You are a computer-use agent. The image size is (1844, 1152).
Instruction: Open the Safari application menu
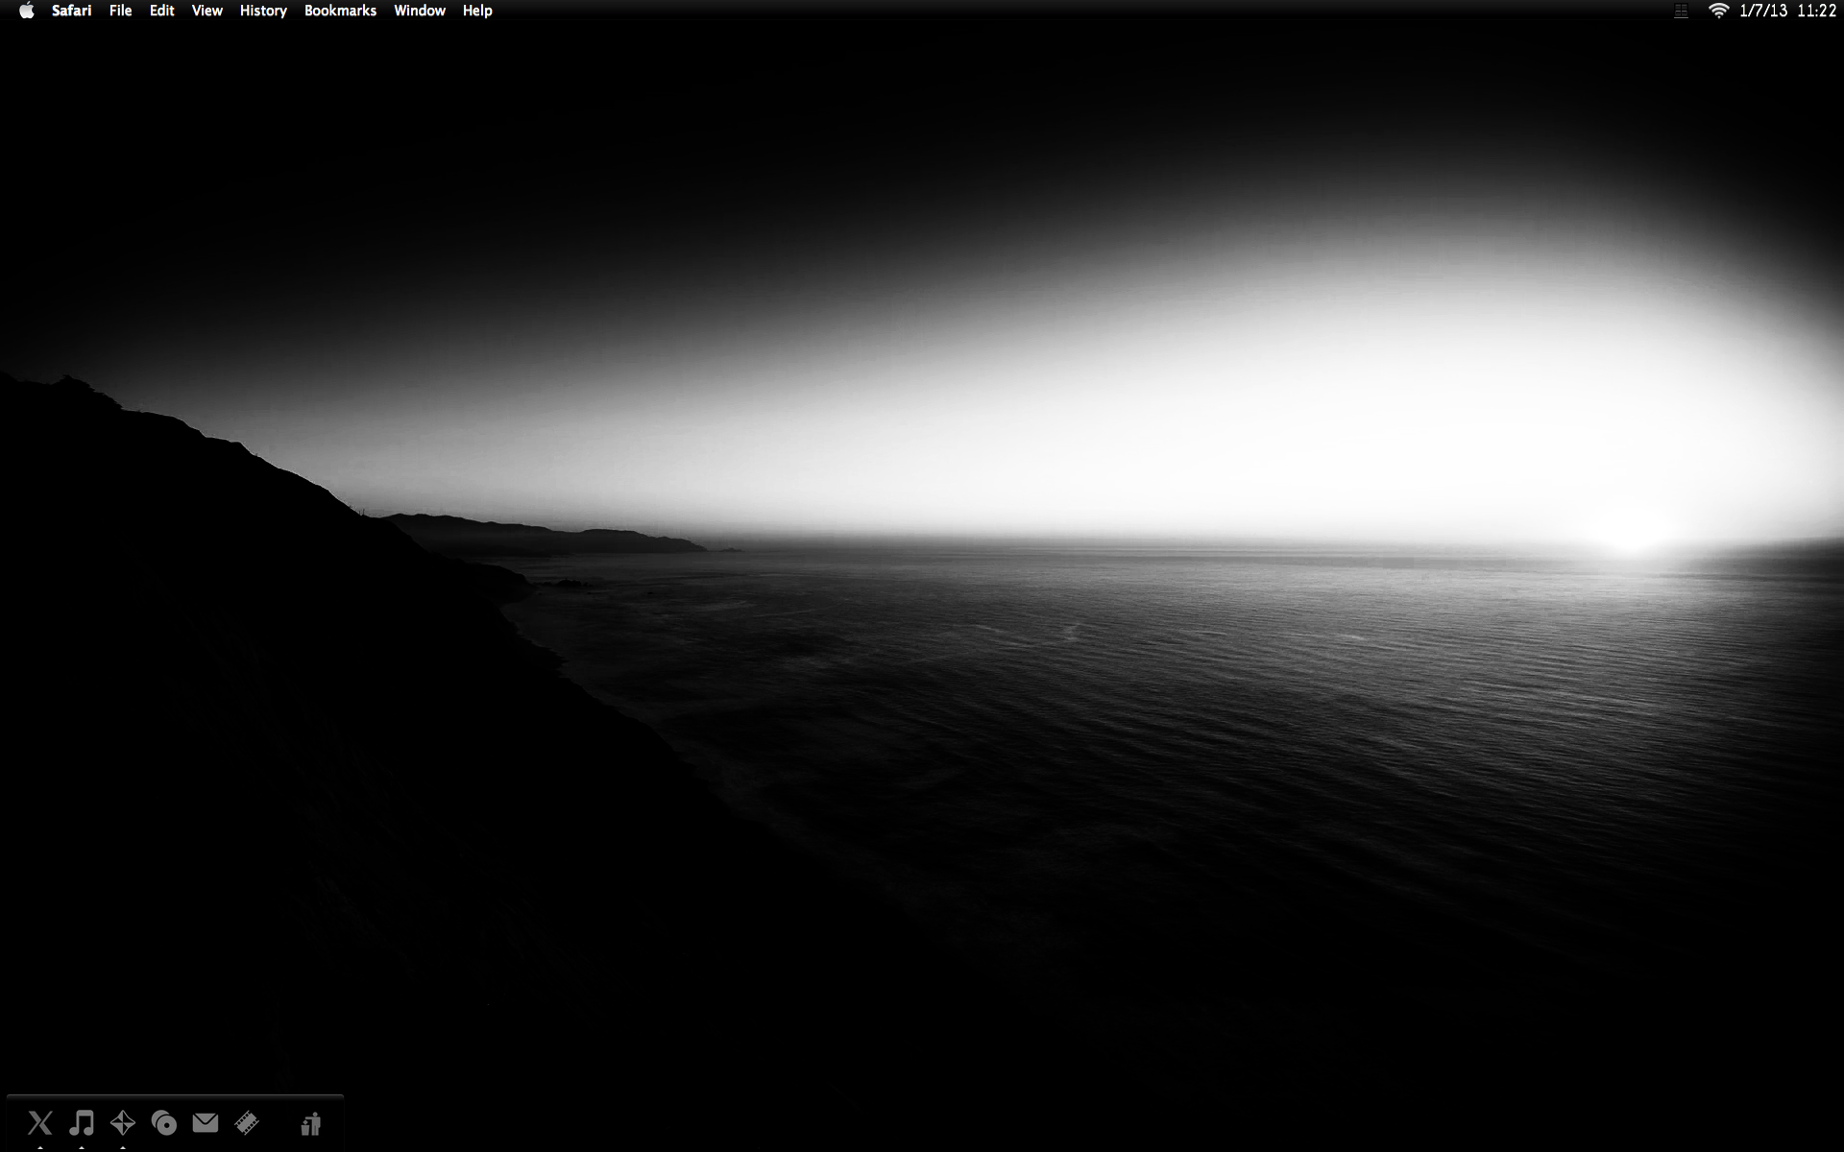click(x=72, y=11)
